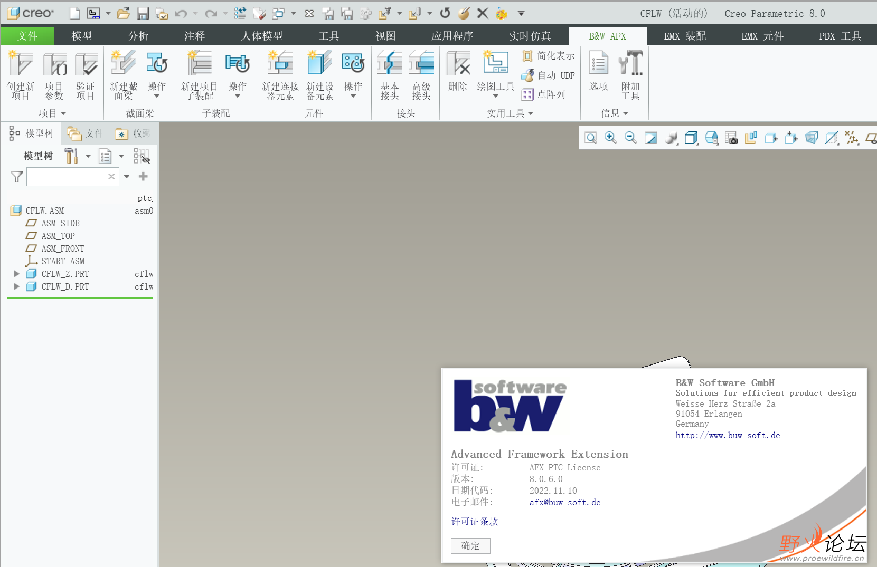Expand the CFLW_Z.PRT tree node
Image resolution: width=877 pixels, height=567 pixels.
click(16, 274)
